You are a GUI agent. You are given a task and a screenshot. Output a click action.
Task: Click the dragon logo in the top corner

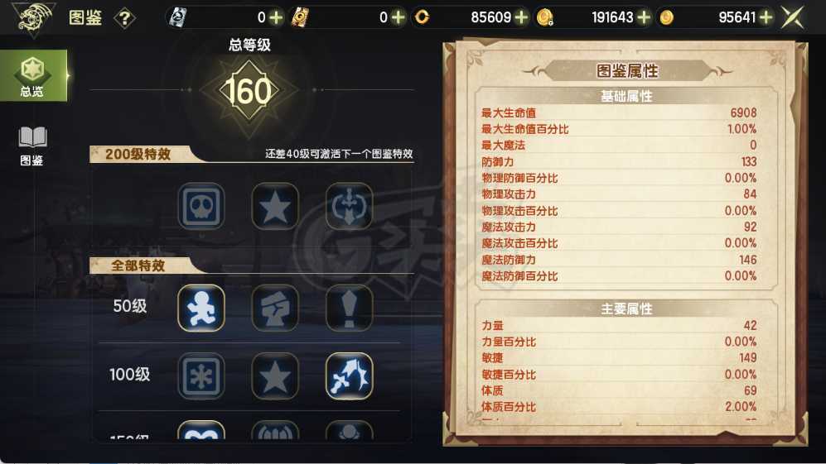34,19
